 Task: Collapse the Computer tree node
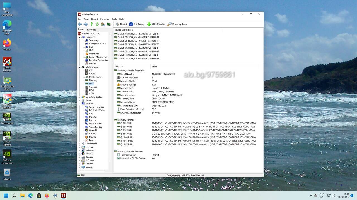pyautogui.click(x=79, y=37)
